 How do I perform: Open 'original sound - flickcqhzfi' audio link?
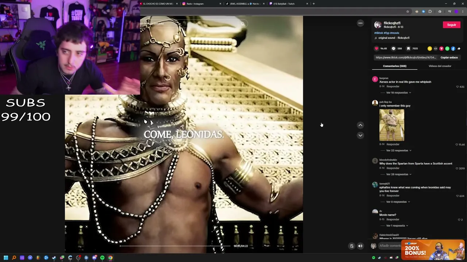point(392,38)
